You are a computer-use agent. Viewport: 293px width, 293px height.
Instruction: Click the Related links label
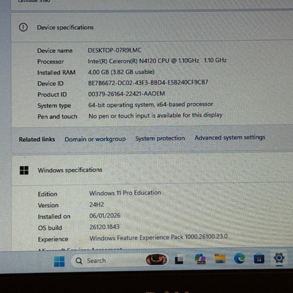click(37, 139)
